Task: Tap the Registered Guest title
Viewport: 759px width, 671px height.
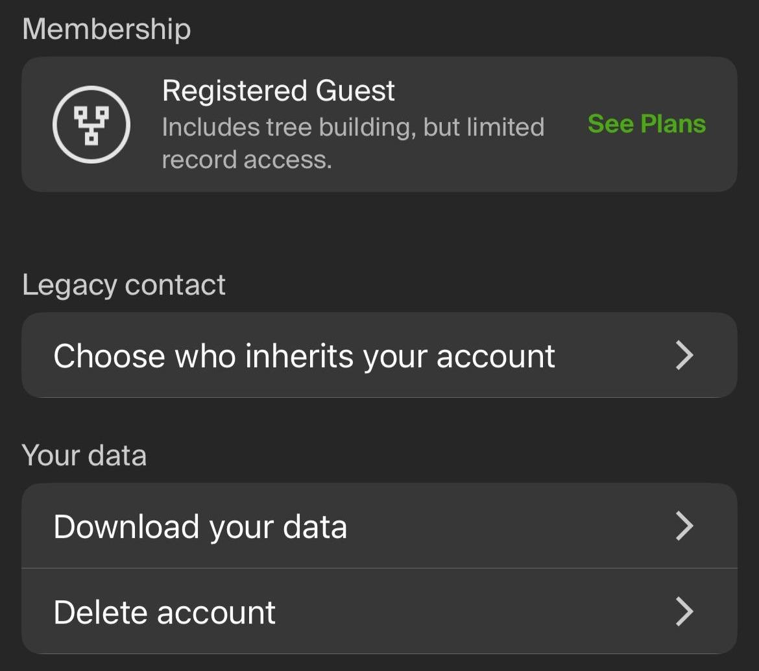Action: pos(278,91)
